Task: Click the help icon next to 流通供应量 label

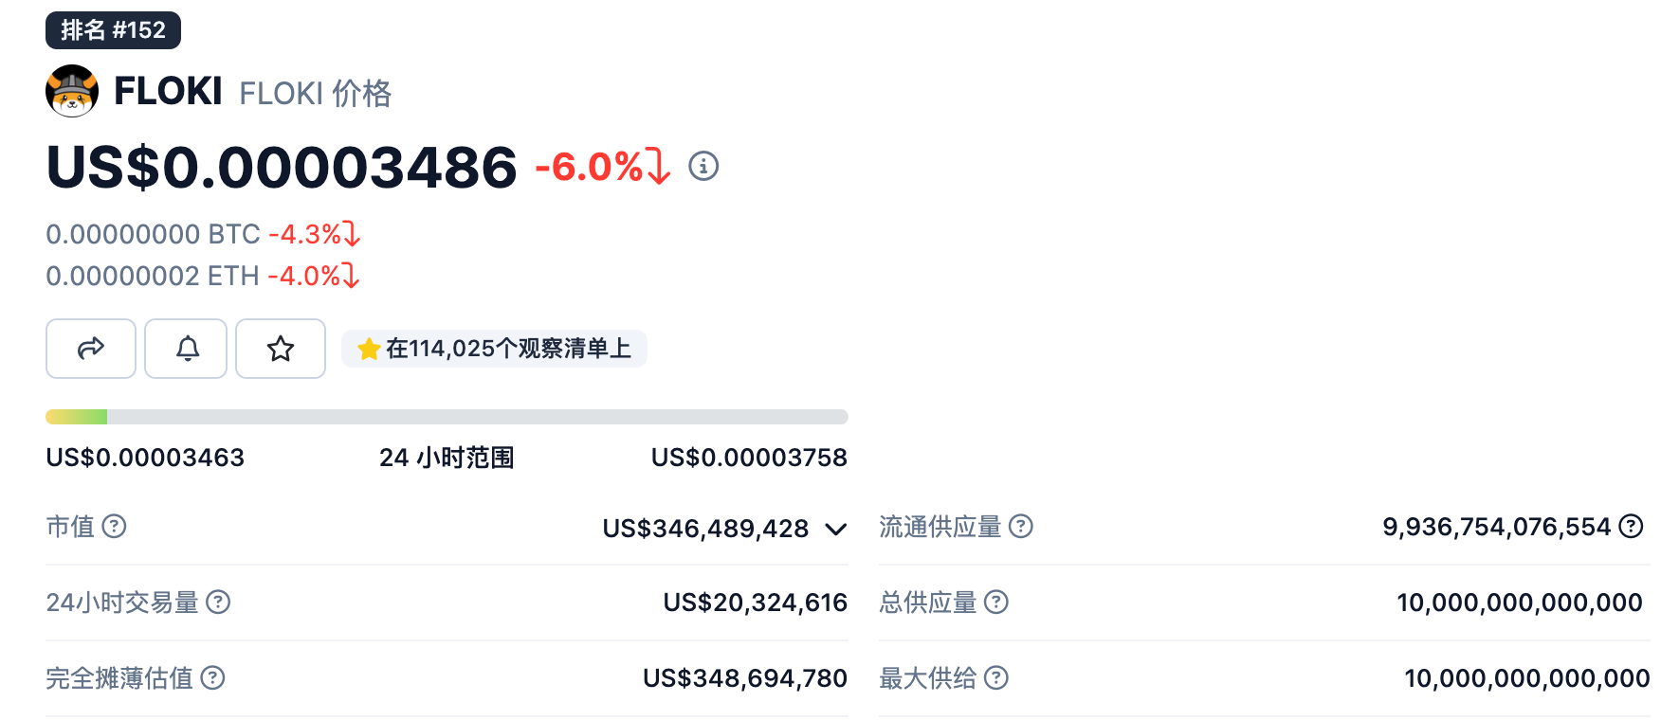Action: 1021,526
